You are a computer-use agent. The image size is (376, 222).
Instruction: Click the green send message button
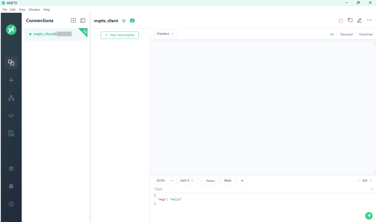click(x=369, y=215)
